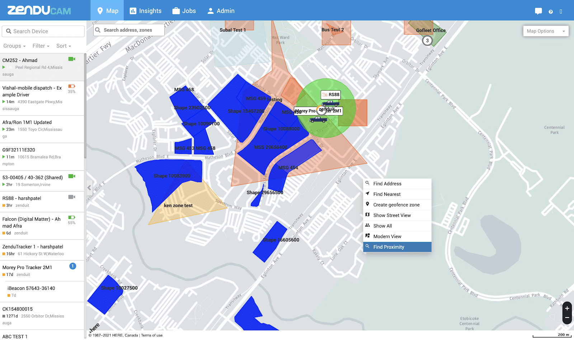574x340 pixels.
Task: Open the Jobs tab
Action: pos(184,11)
